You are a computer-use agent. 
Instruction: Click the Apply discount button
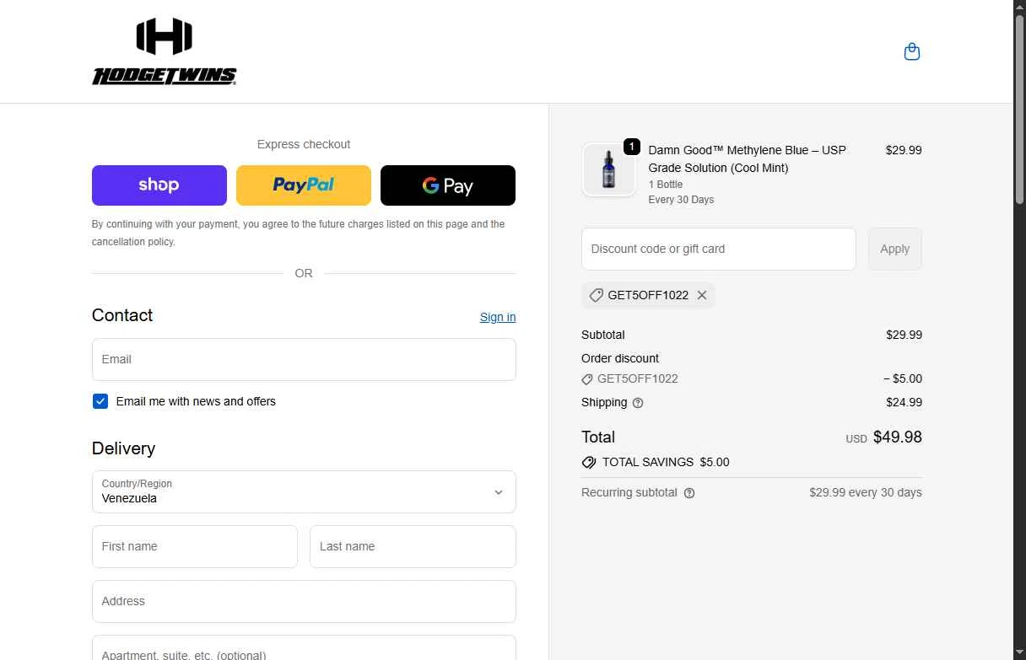[x=895, y=249]
